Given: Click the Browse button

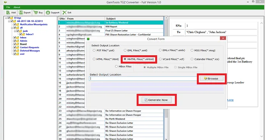Looking at the screenshot, I should point(211,79).
